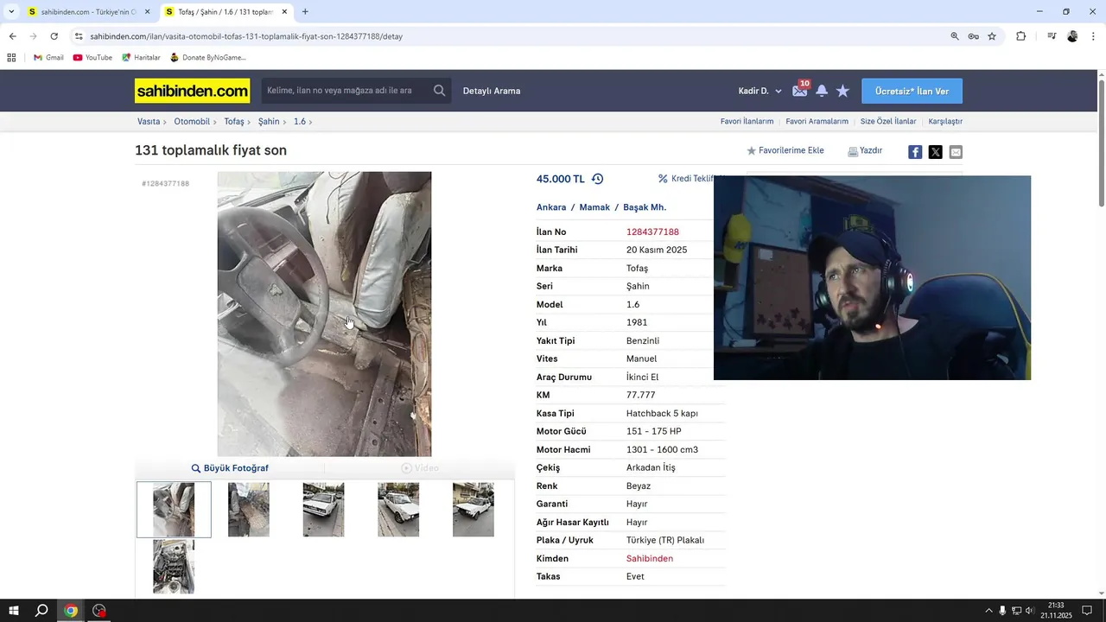Close the Tofaş / Şahin tab
The height and width of the screenshot is (622, 1106).
pos(285,12)
